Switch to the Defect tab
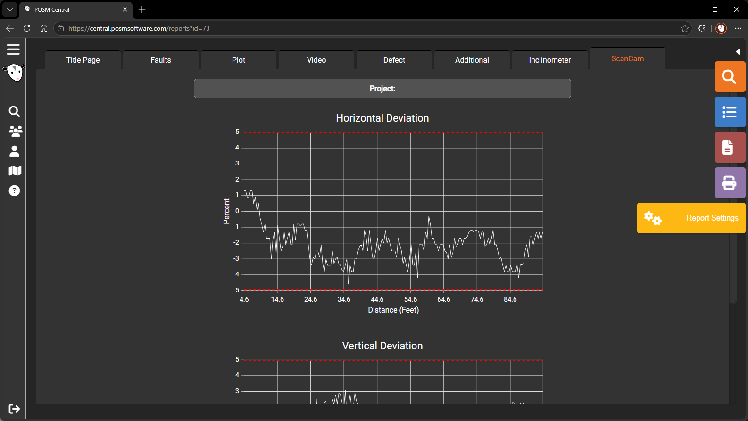 (x=394, y=60)
